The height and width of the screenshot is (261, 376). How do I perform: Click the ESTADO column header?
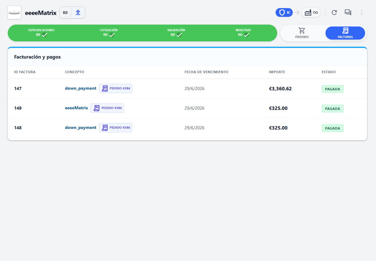329,72
